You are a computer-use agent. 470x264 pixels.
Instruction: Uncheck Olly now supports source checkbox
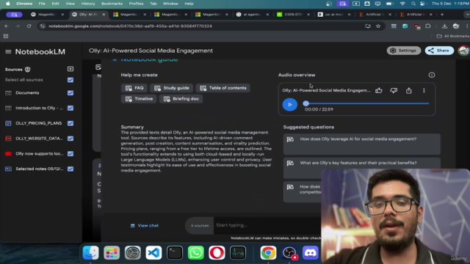(70, 154)
